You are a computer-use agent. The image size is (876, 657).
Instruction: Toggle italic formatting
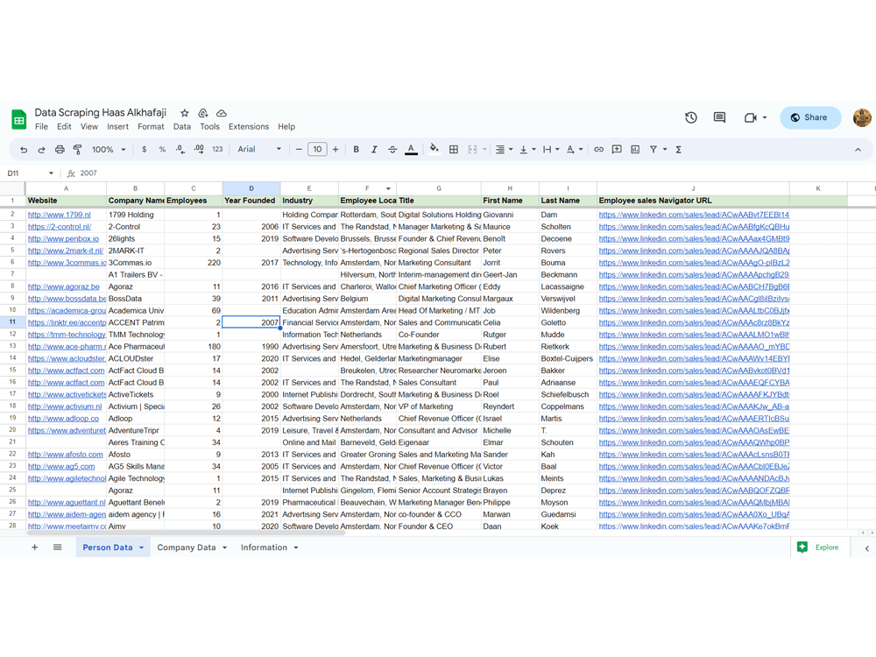(x=374, y=150)
